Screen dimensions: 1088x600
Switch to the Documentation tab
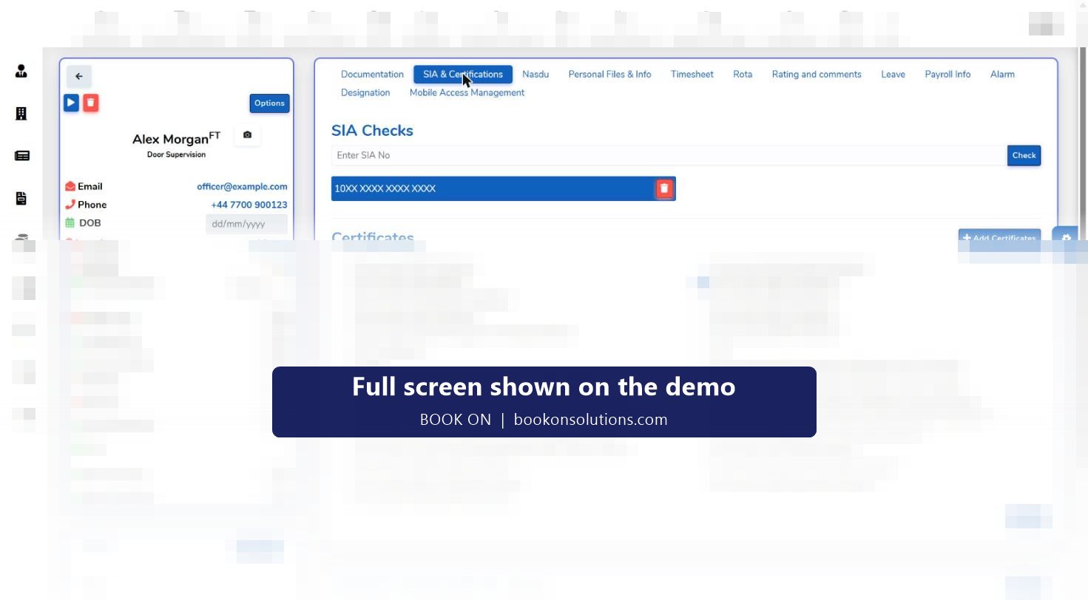[372, 74]
